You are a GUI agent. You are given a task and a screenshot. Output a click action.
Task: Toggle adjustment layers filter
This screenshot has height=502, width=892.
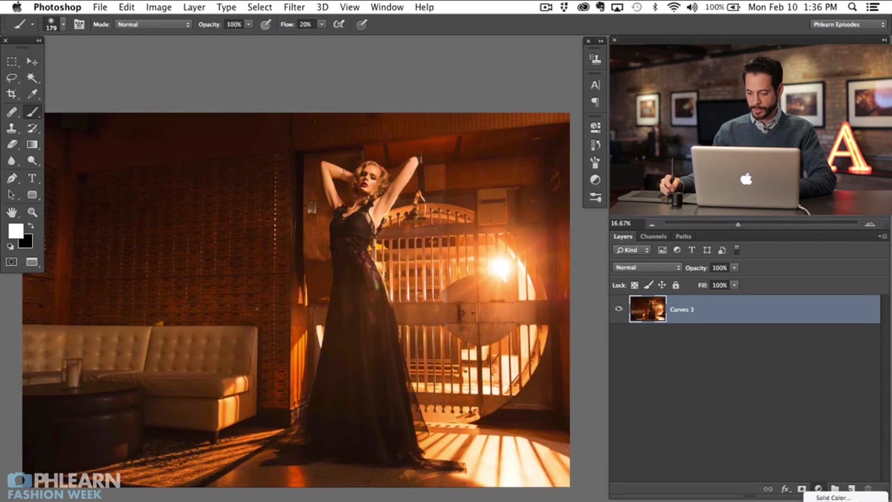676,250
